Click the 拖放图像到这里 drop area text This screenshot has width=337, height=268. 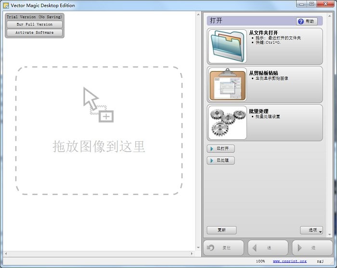click(x=99, y=146)
